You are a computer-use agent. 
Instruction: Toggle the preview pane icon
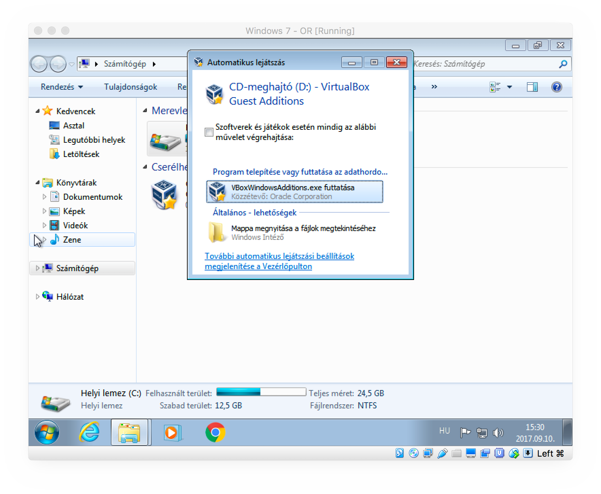(532, 87)
